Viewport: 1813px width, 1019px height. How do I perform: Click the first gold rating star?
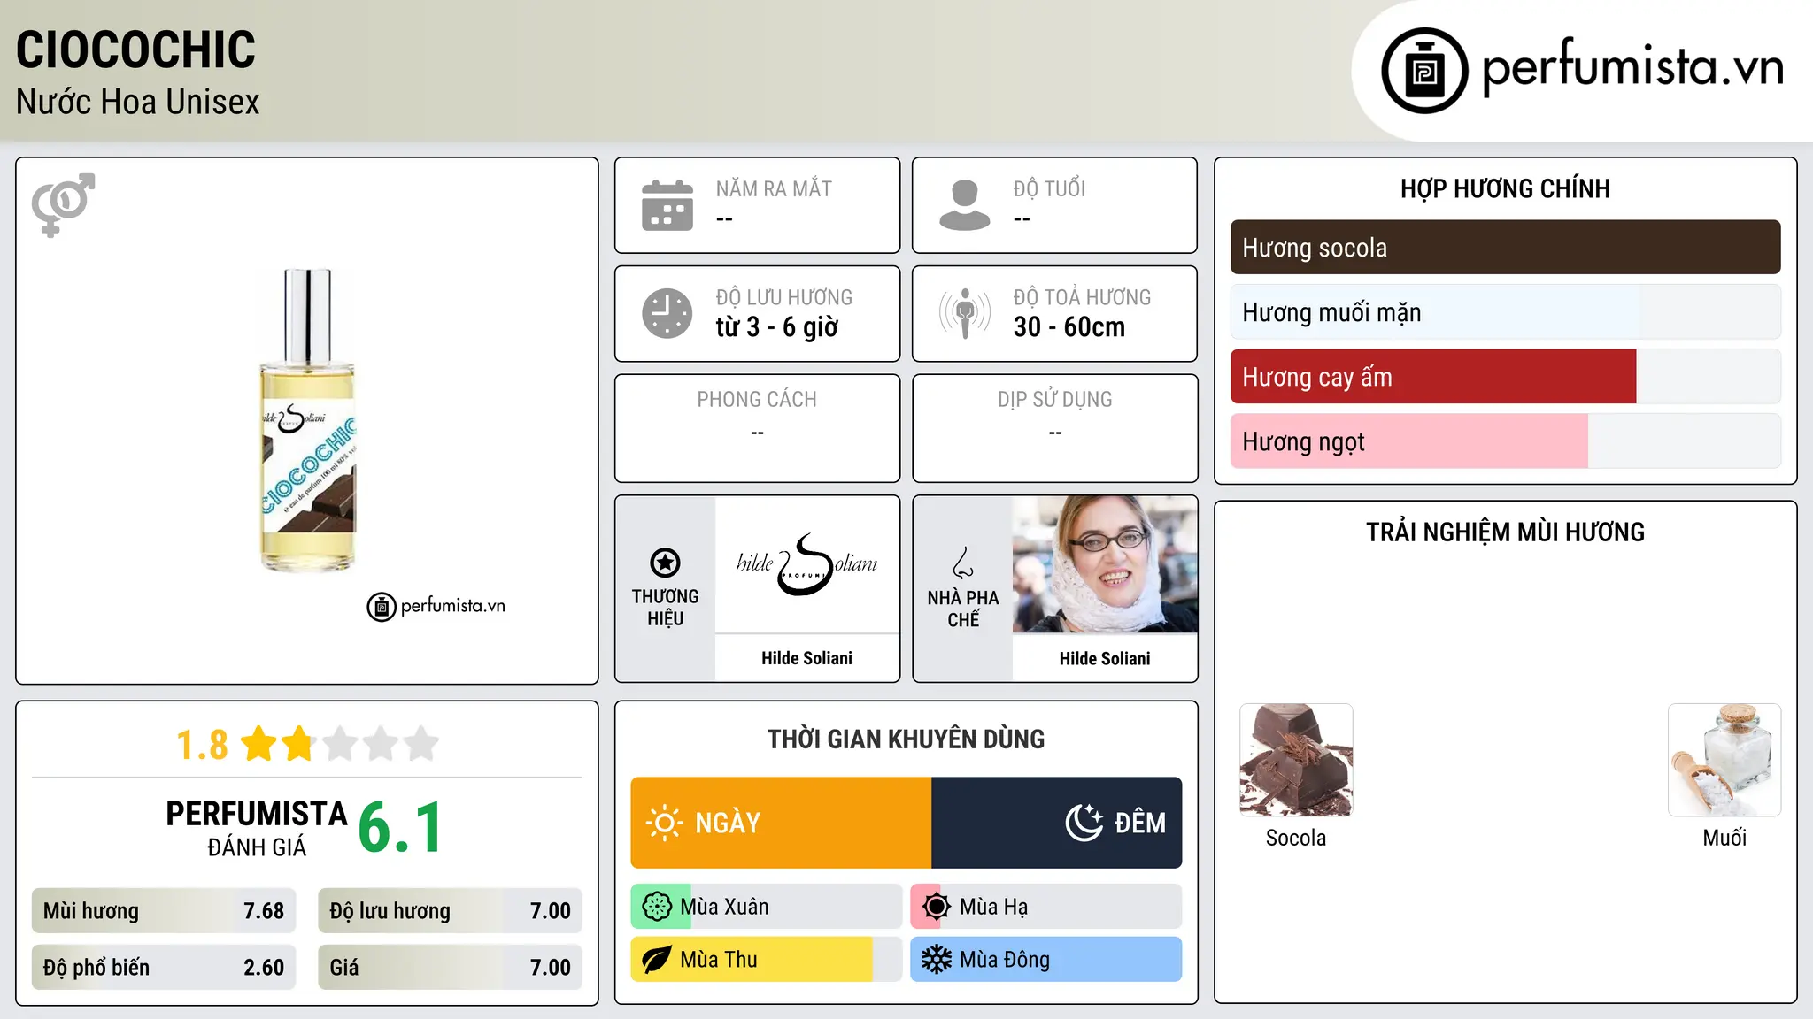pyautogui.click(x=259, y=744)
